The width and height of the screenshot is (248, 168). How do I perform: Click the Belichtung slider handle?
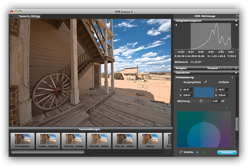coord(201,101)
